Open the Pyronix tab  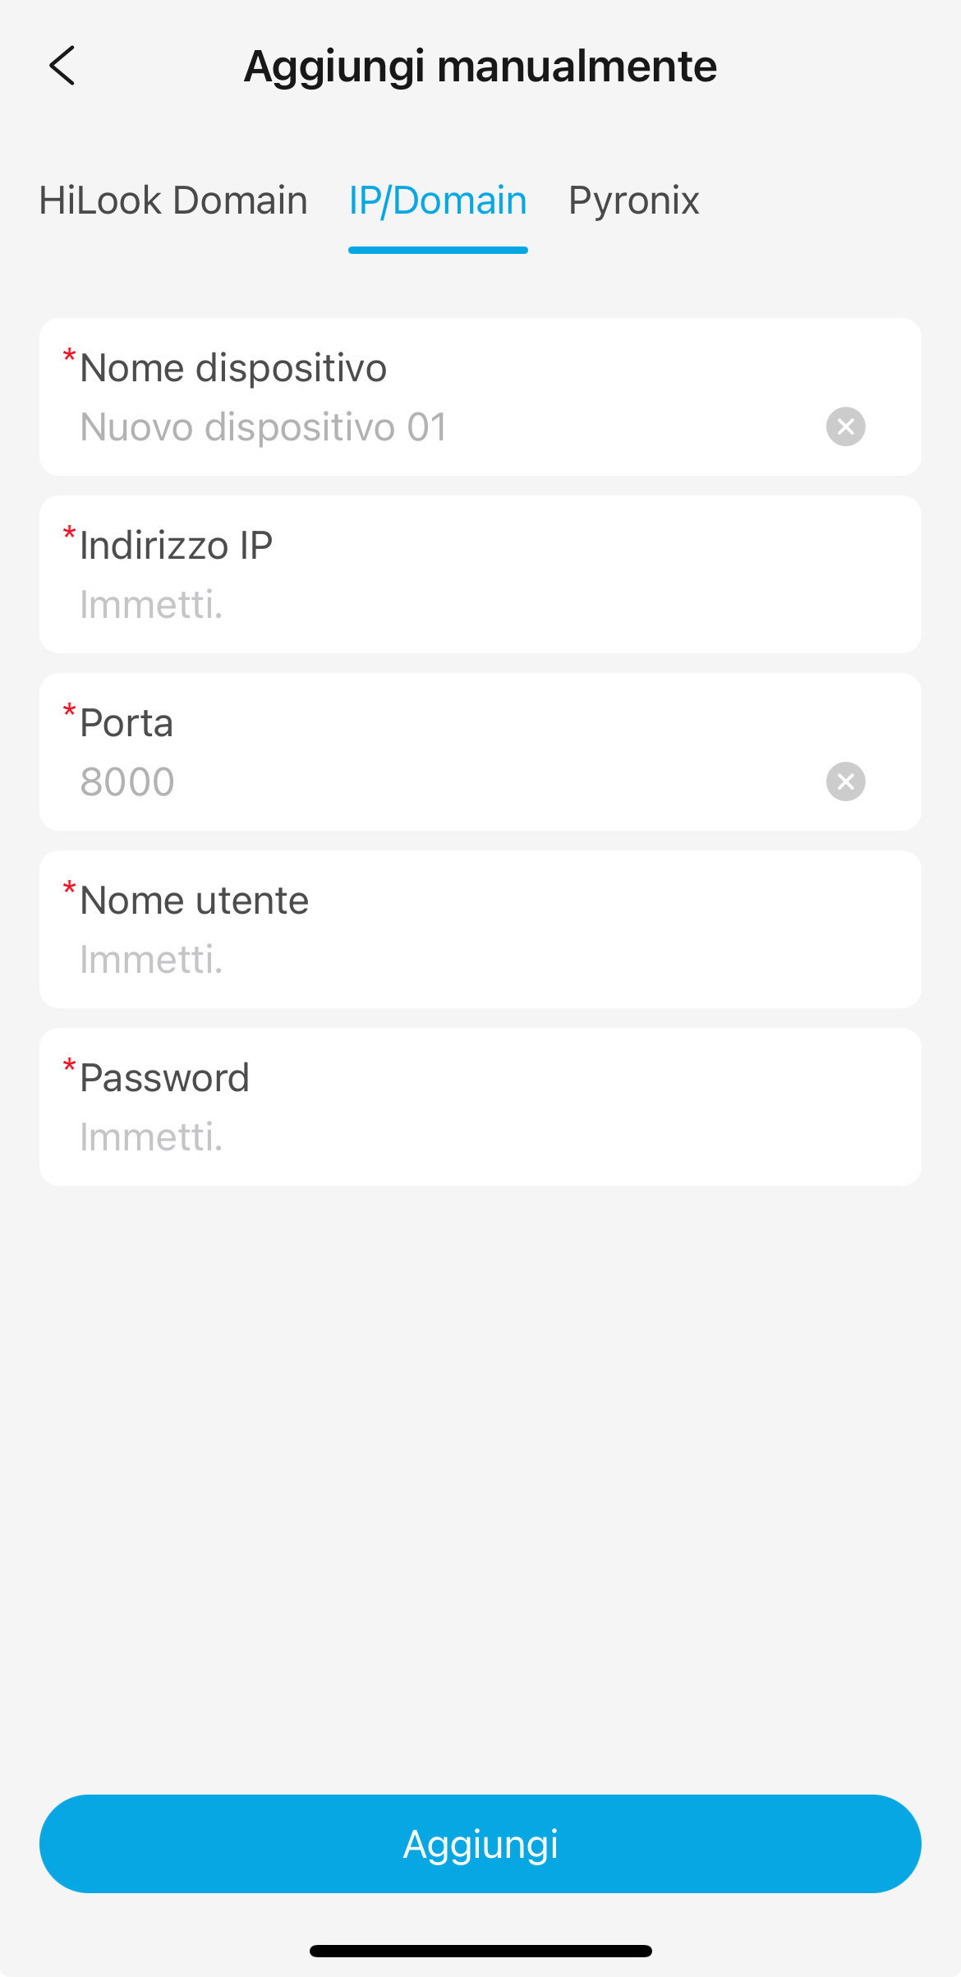633,200
